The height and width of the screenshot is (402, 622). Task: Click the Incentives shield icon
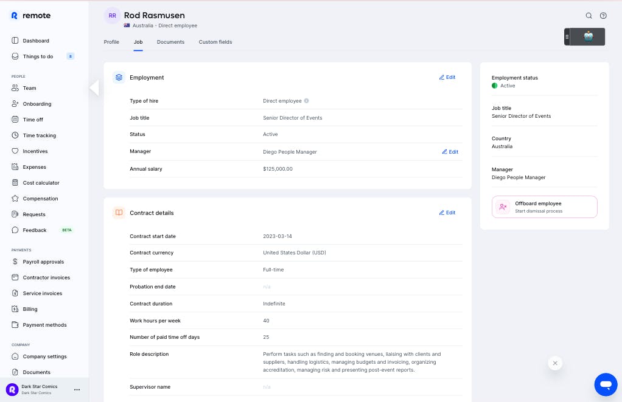[x=16, y=151]
